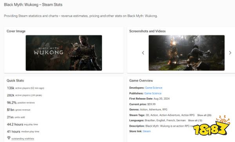The height and width of the screenshot is (142, 235).
Task: Advance to next screenshot with right arrow
Action: point(230,53)
